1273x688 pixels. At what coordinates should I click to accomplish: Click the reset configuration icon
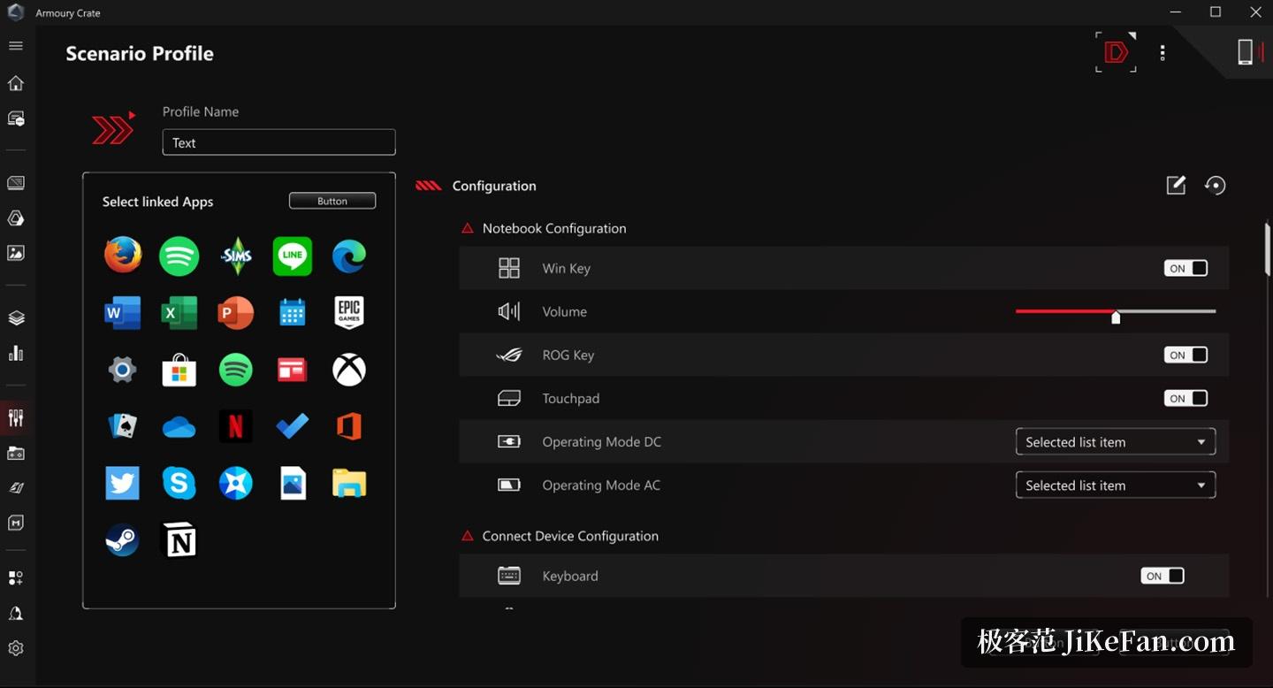pyautogui.click(x=1216, y=185)
